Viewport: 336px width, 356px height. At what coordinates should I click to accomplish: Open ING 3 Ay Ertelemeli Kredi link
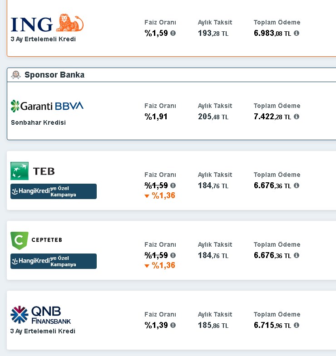(x=43, y=39)
